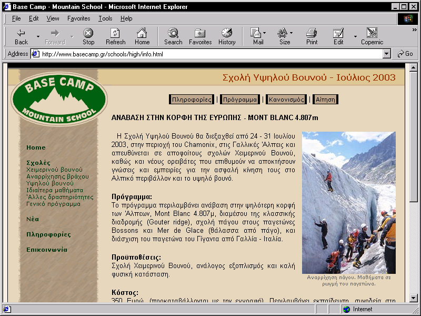Click the vertical scrollbar thumb
Viewport: 421px width, 316px height.
click(x=414, y=136)
